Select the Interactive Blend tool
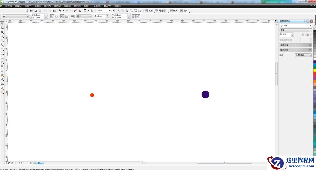 click(2, 75)
